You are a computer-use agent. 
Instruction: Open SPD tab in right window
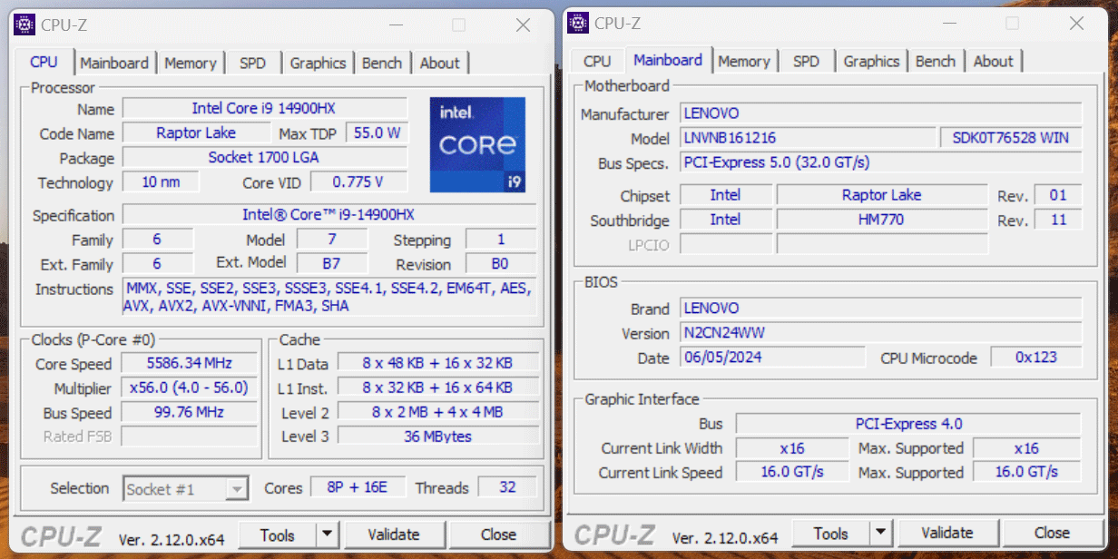(x=806, y=61)
